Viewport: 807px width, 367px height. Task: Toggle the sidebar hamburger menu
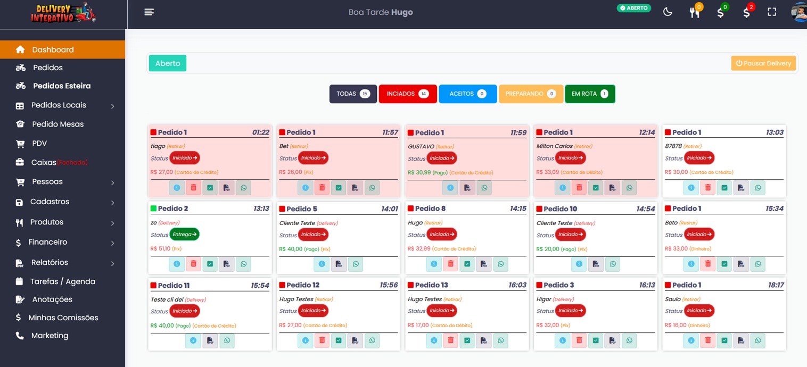coord(149,12)
